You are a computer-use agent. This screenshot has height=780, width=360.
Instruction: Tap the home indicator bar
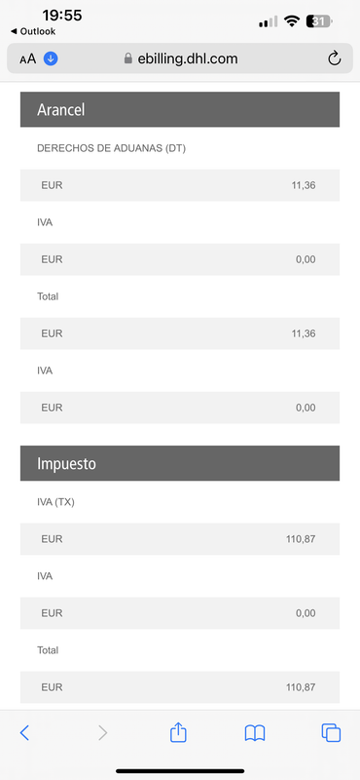(180, 770)
